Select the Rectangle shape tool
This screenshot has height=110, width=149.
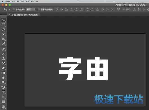(3, 102)
